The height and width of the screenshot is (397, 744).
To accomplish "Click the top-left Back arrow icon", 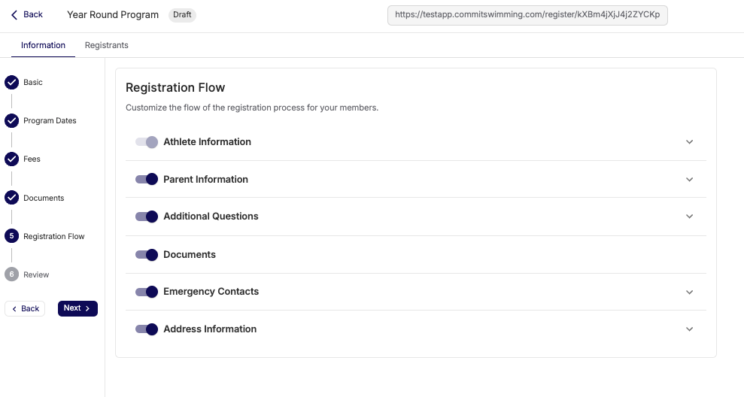I will coord(14,15).
